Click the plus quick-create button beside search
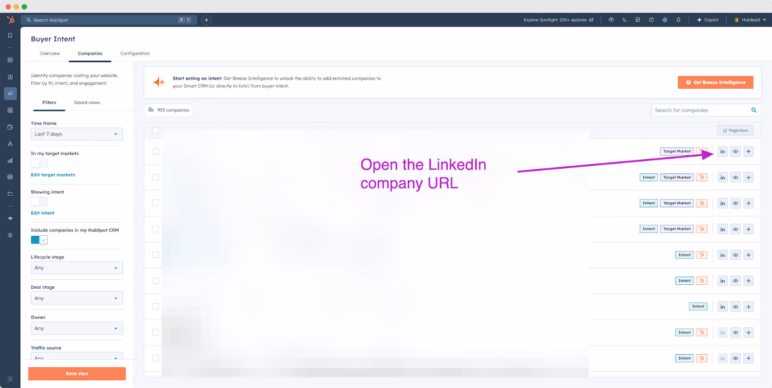This screenshot has width=772, height=388. [x=207, y=20]
